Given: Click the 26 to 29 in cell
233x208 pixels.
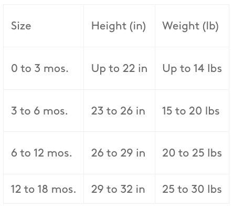Looking at the screenshot, I should (119, 153).
